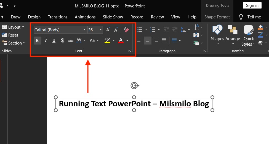
Task: Click Clear All Formatting eraser icon
Action: 126,30
